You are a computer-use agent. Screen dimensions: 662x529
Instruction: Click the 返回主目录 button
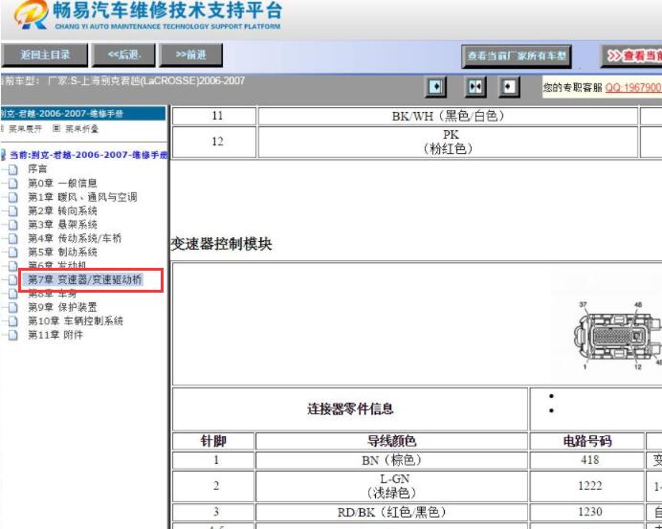(44, 55)
